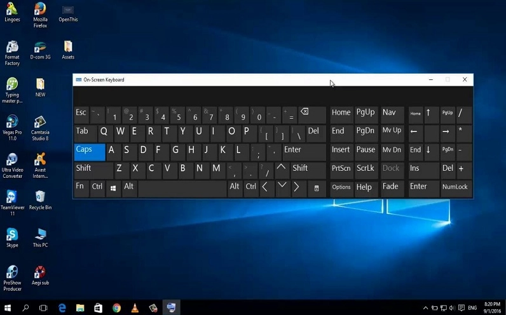Click the Vegas Pro 11.0 desktop icon
The height and width of the screenshot is (315, 506).
coord(12,128)
